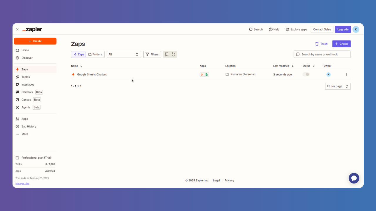This screenshot has height=211, width=376.
Task: Click the Google Sheets app icon in row
Action: click(207, 74)
